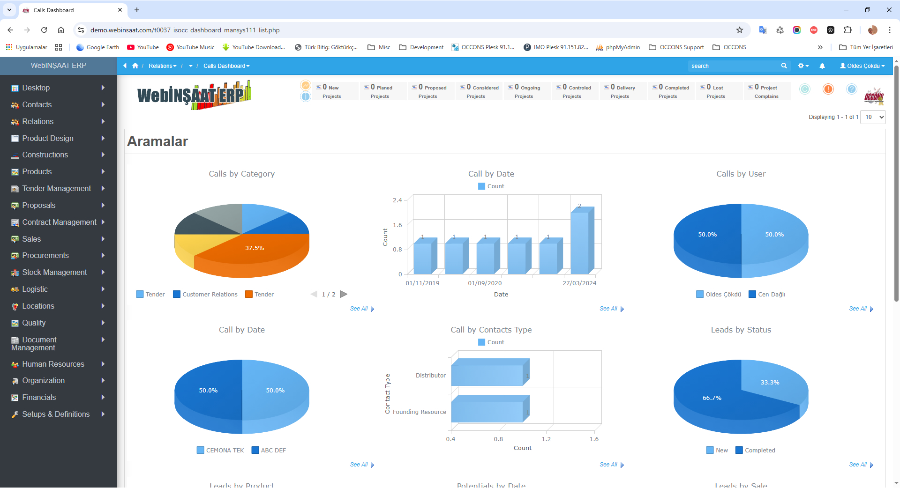The image size is (900, 488).
Task: Toggle Customer Relations legend in Calls by Category
Action: click(x=205, y=295)
